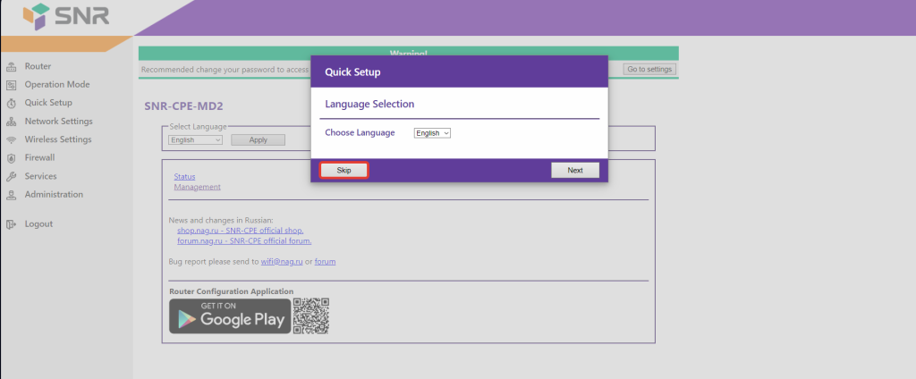Click the Quick Setup clock icon
This screenshot has width=916, height=379.
11,104
